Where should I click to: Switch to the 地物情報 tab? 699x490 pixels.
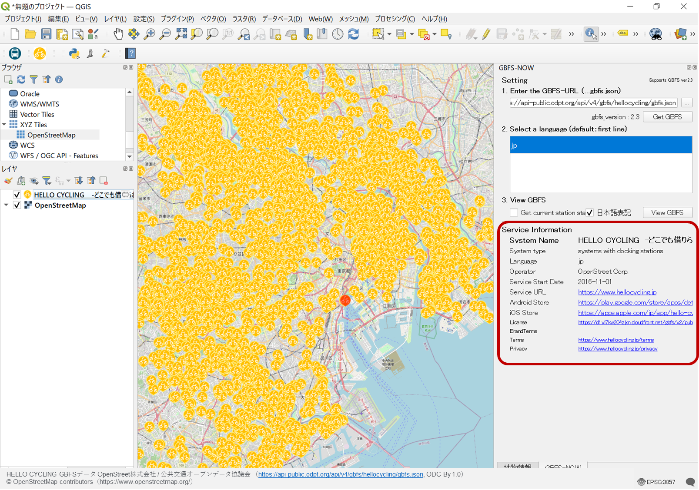518,467
